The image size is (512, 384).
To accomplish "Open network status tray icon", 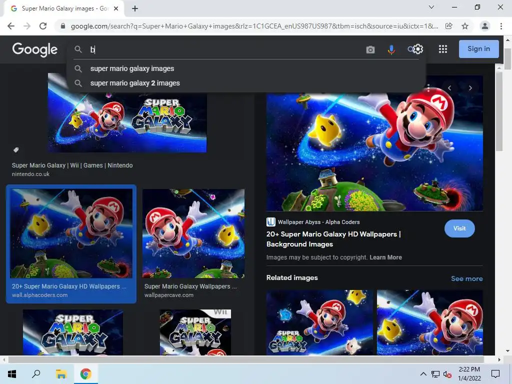I will coord(435,374).
